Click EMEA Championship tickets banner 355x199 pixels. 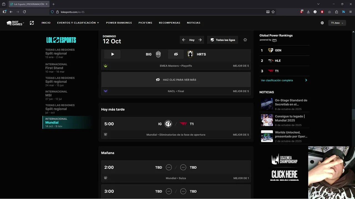click(x=284, y=167)
